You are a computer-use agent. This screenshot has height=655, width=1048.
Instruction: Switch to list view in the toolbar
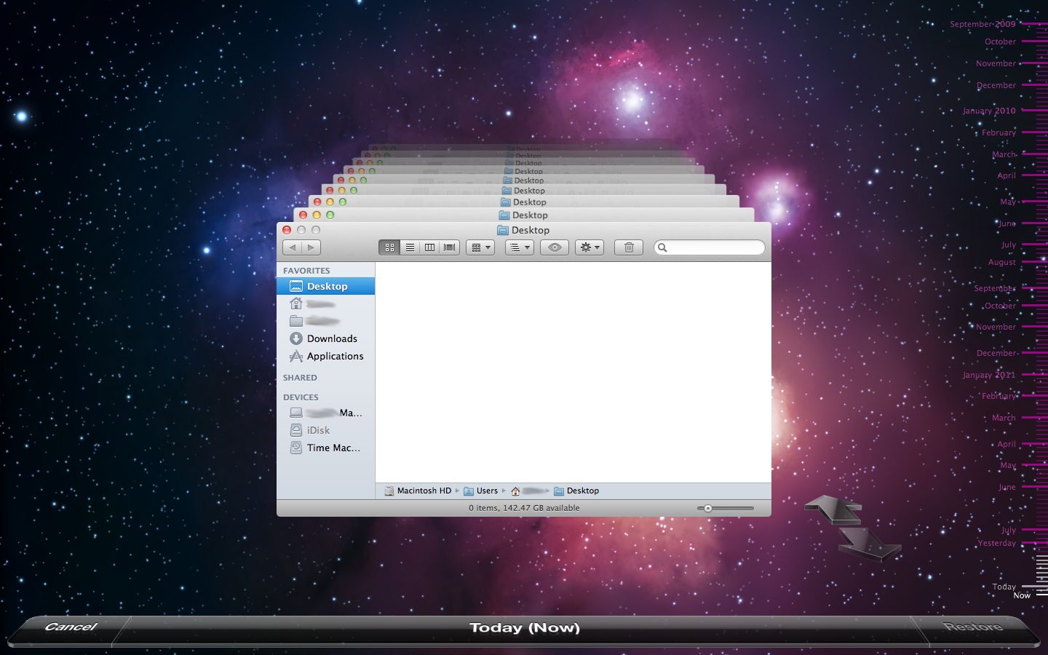point(410,247)
